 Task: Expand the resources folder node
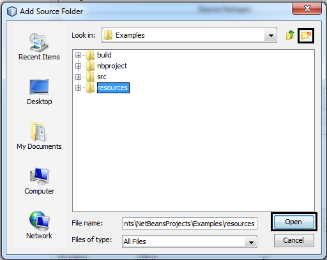click(x=78, y=88)
